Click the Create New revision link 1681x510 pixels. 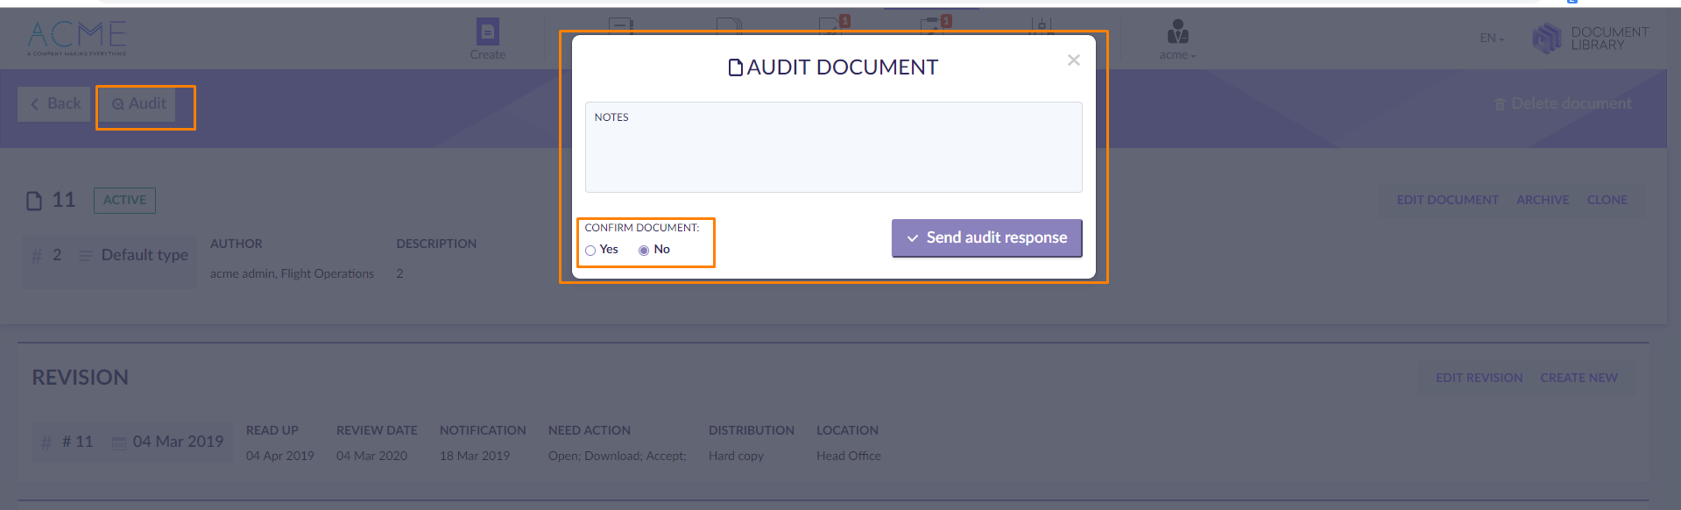[x=1579, y=378]
